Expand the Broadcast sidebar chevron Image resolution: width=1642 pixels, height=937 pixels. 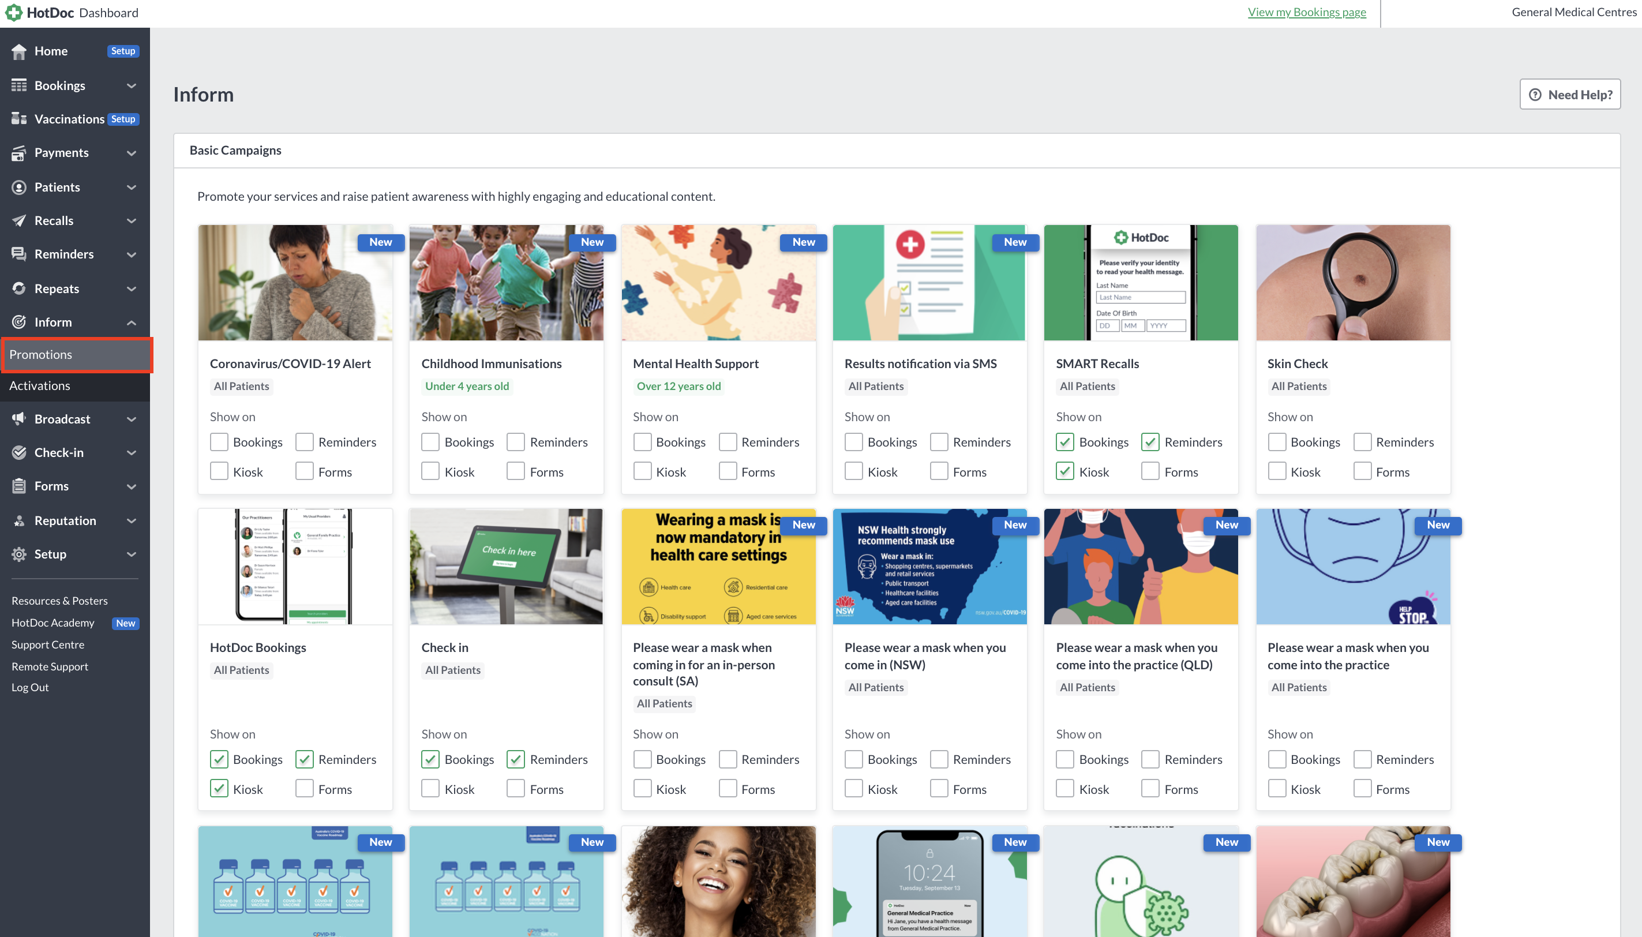coord(132,419)
